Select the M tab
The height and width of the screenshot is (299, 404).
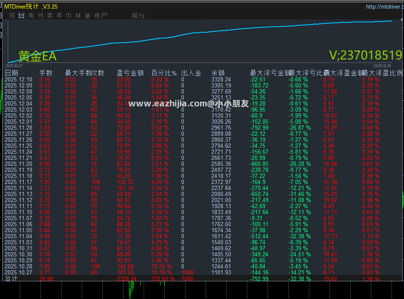(78, 16)
